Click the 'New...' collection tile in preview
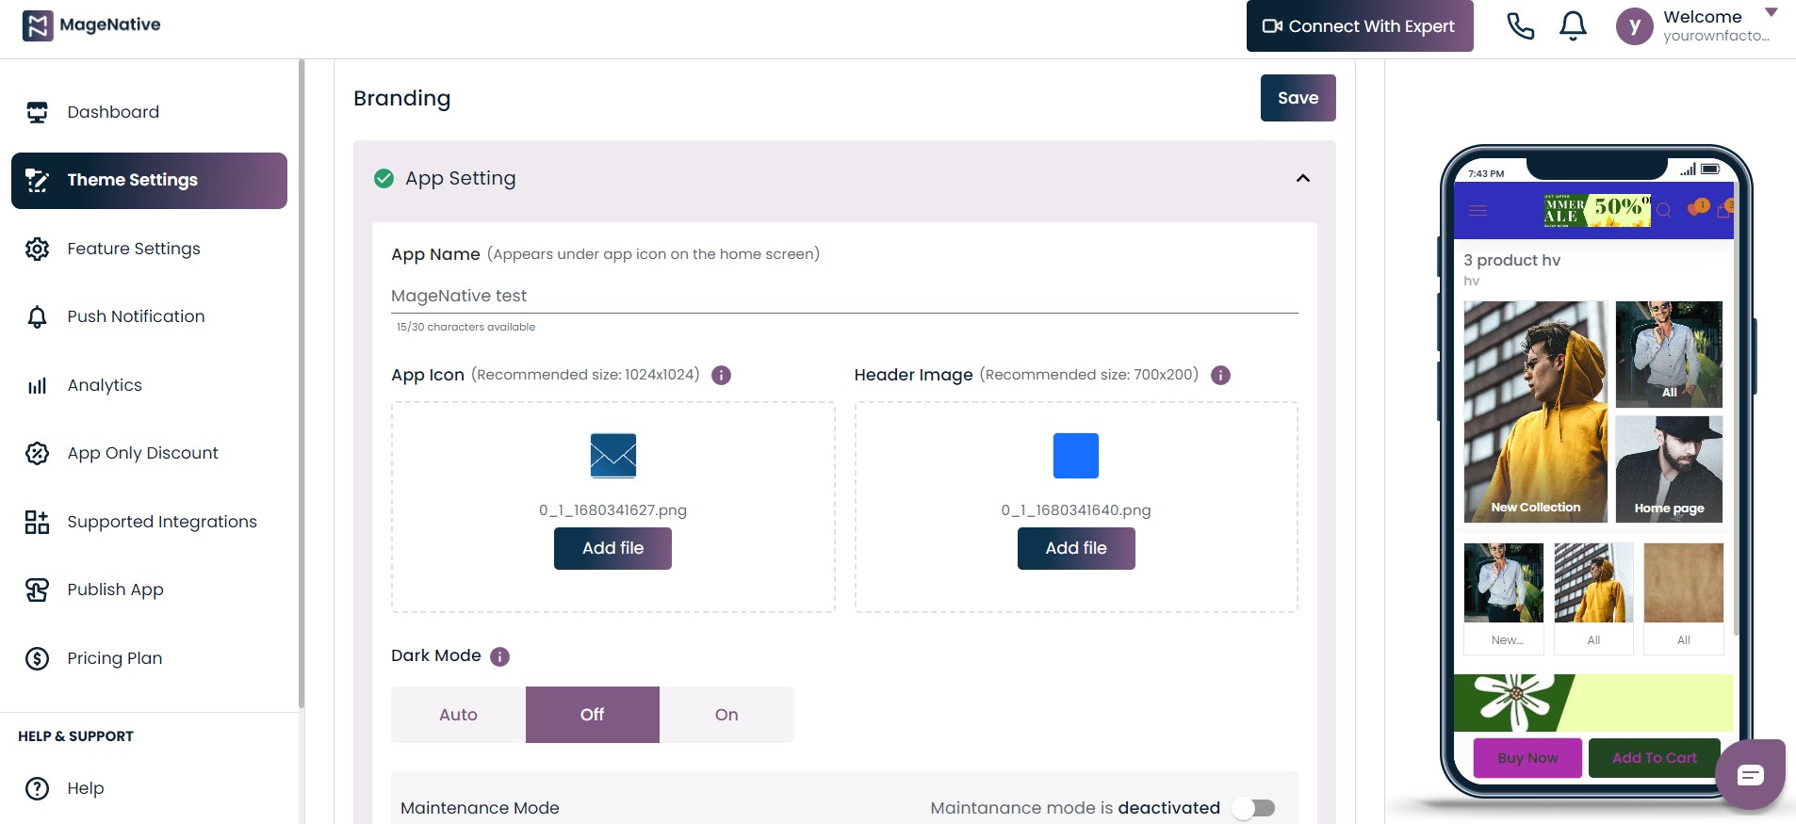Viewport: 1796px width, 824px height. (x=1504, y=598)
